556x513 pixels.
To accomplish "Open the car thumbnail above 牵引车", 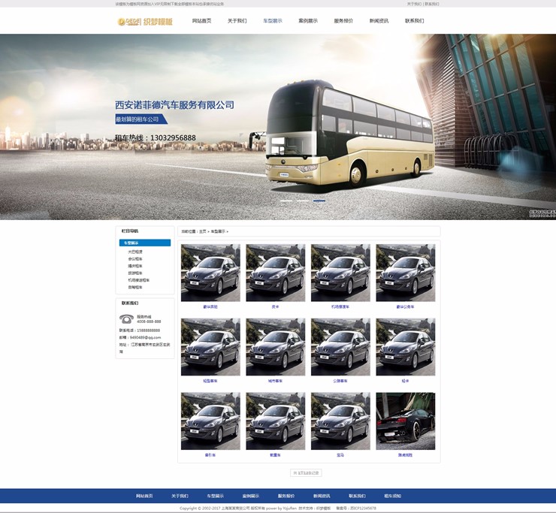I will (x=210, y=421).
